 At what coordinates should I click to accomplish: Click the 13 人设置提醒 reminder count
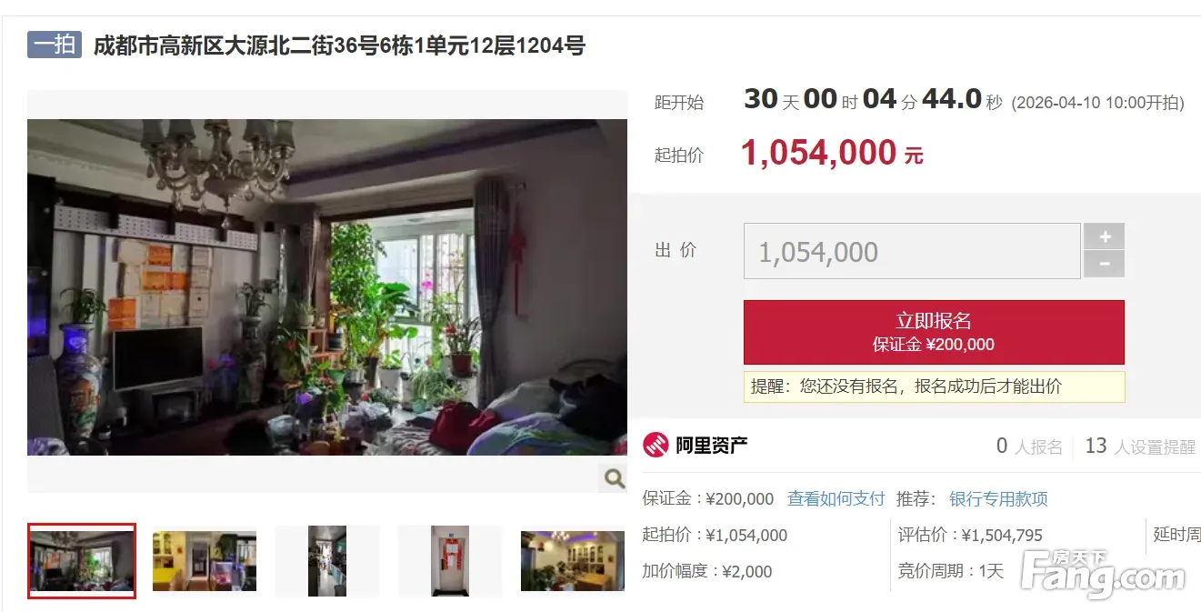(1140, 446)
